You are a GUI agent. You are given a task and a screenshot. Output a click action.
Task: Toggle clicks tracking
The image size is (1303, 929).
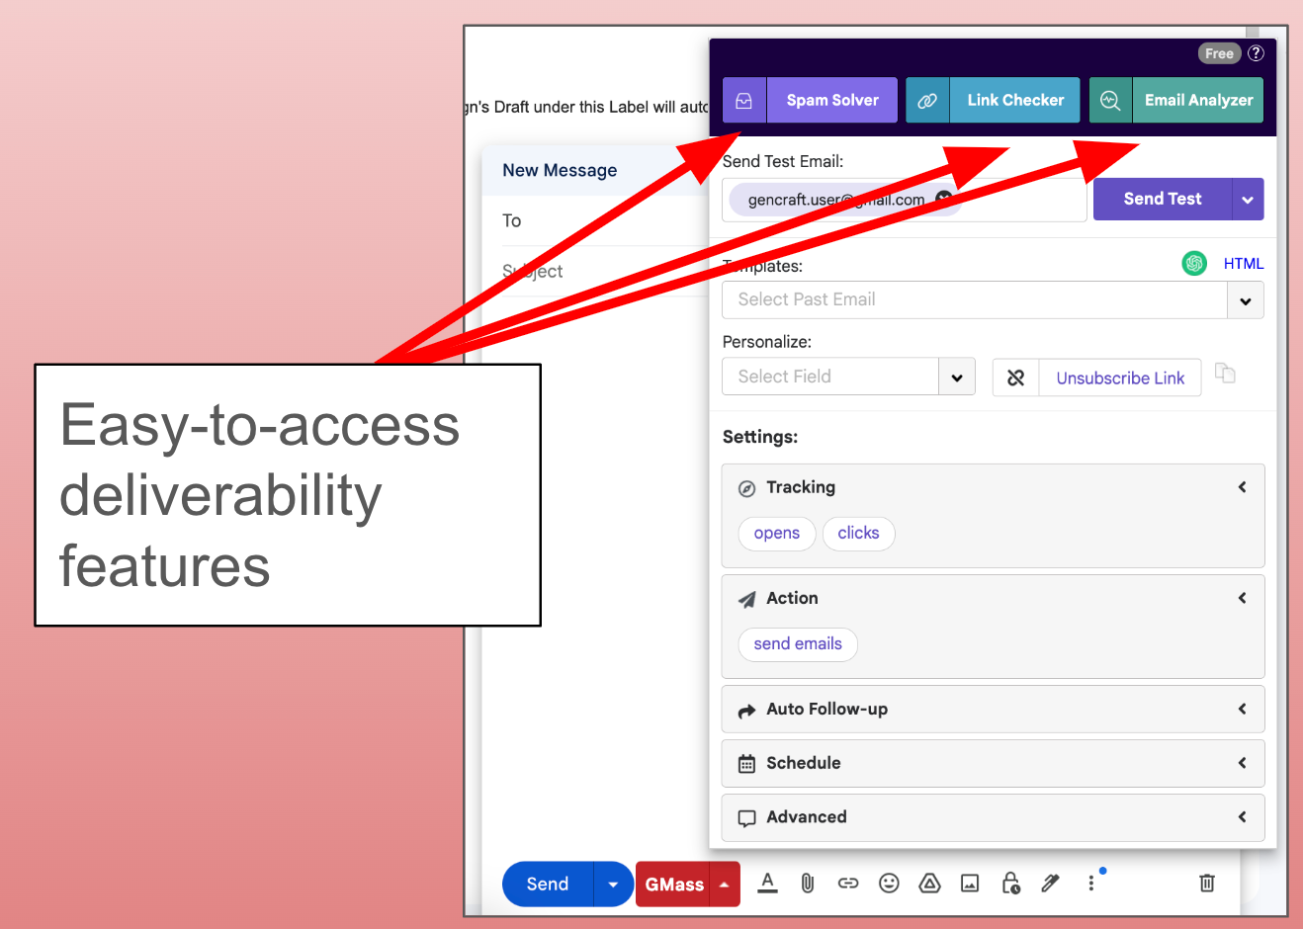tap(858, 533)
